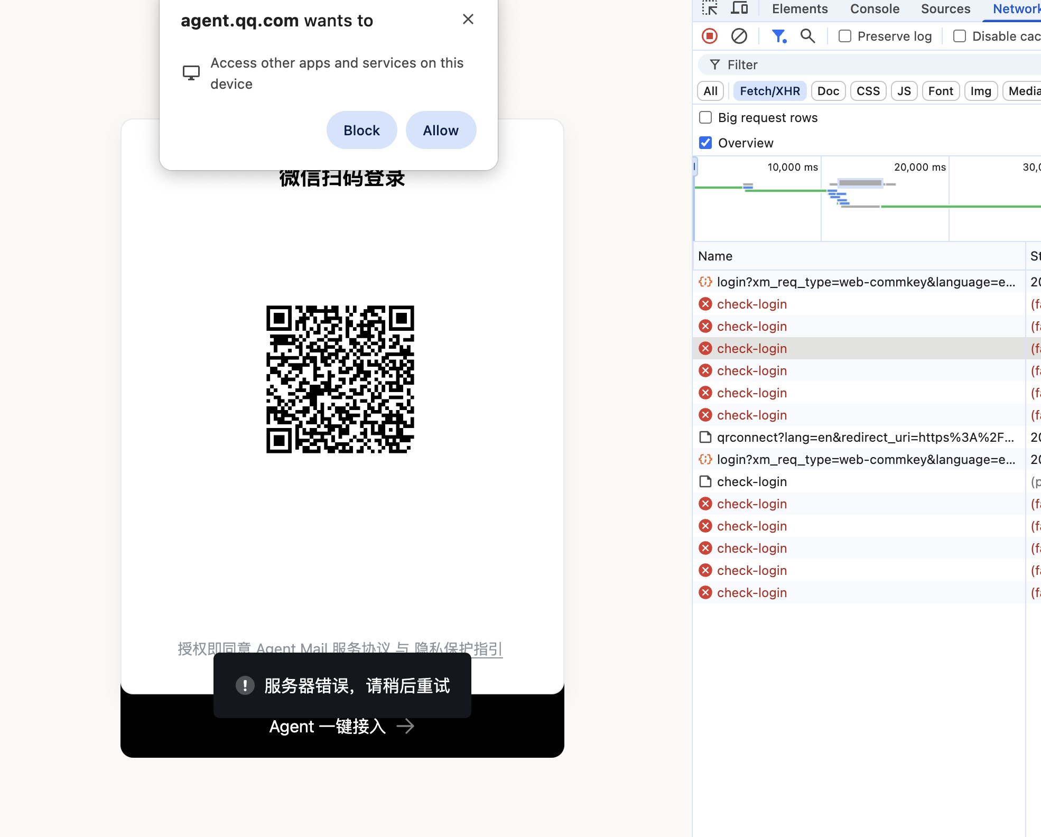Close the permission prompt with X
Screen dimensions: 1041x837
coord(468,20)
